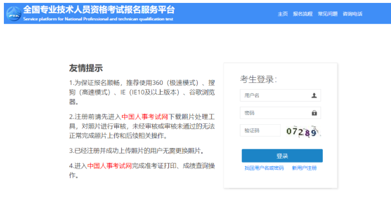Open 咨询电话 in top navigation
Viewport: 391px width, 199px height.
tap(353, 14)
